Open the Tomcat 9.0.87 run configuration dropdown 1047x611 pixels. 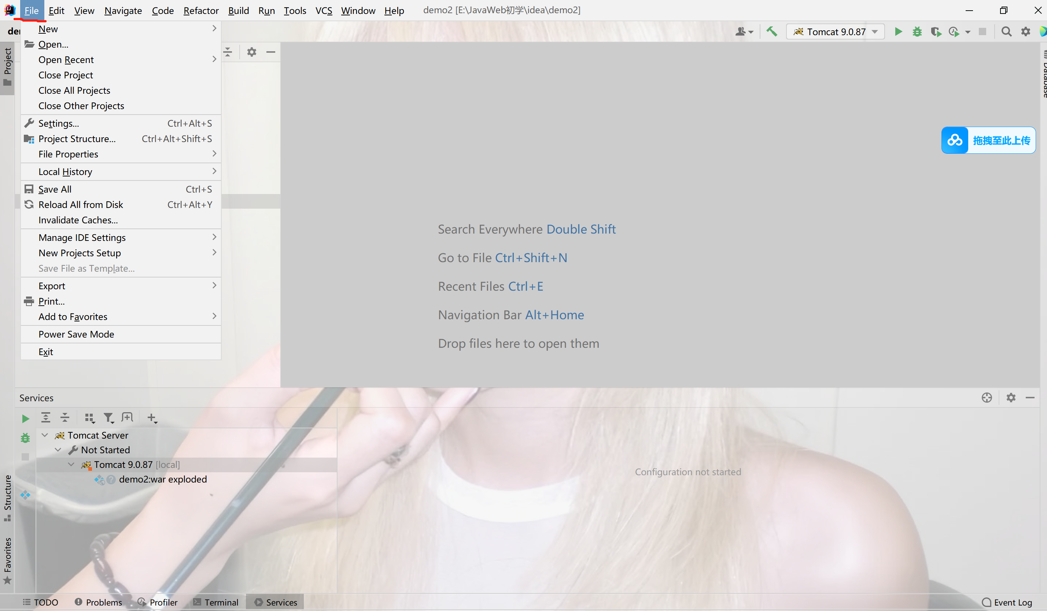point(875,31)
